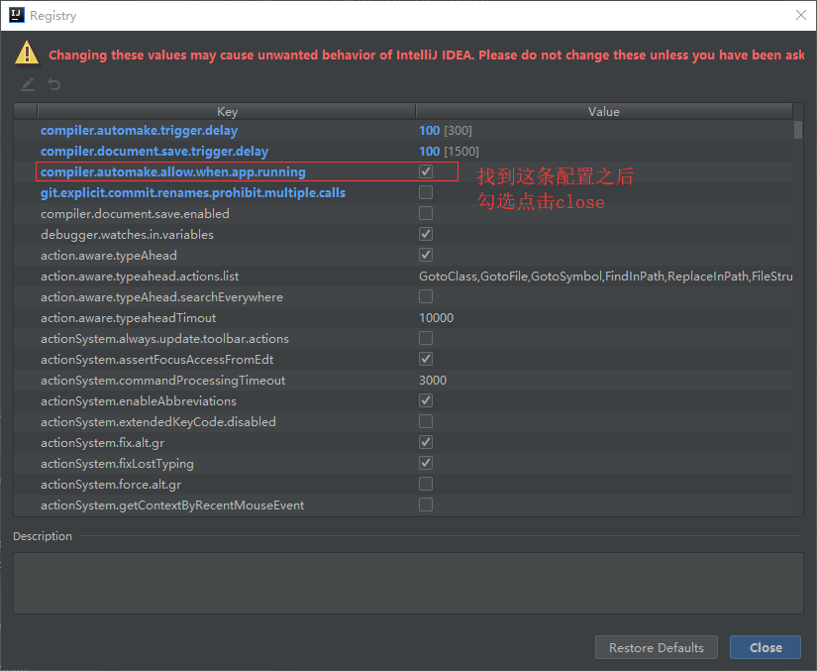Image resolution: width=817 pixels, height=671 pixels.
Task: Select action.aware.typeAhead.searchEverywhere key
Action: 162,297
